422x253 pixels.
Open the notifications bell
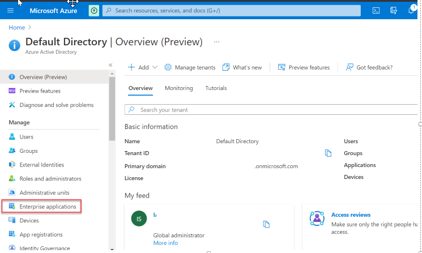411,10
